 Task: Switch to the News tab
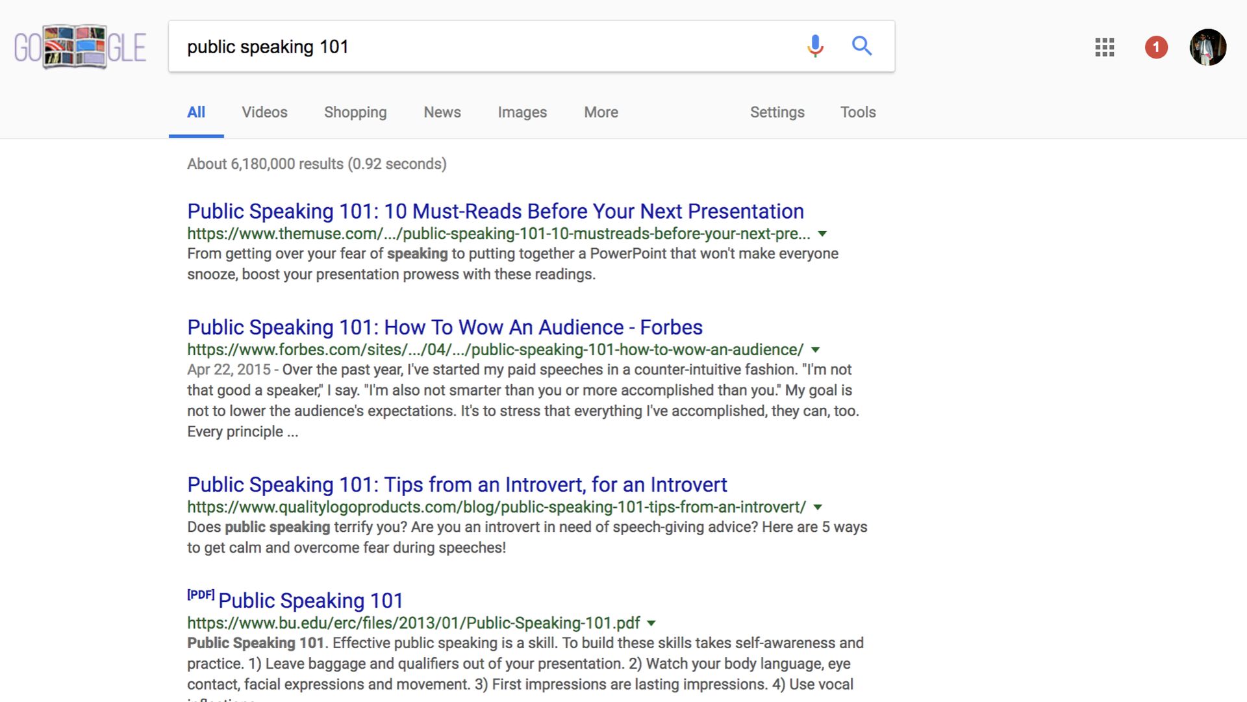click(x=442, y=112)
